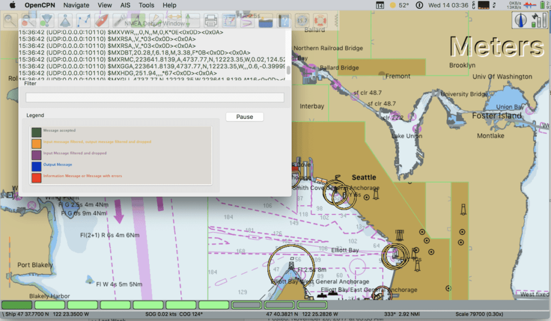Open the AIS menu
The height and width of the screenshot is (321, 551).
(x=125, y=5)
